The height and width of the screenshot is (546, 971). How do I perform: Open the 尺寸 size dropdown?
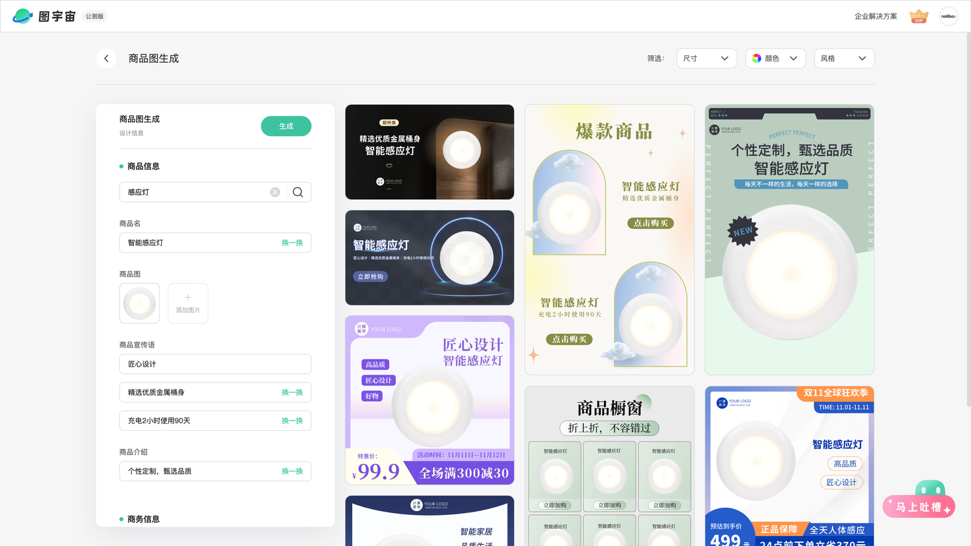[x=707, y=58]
